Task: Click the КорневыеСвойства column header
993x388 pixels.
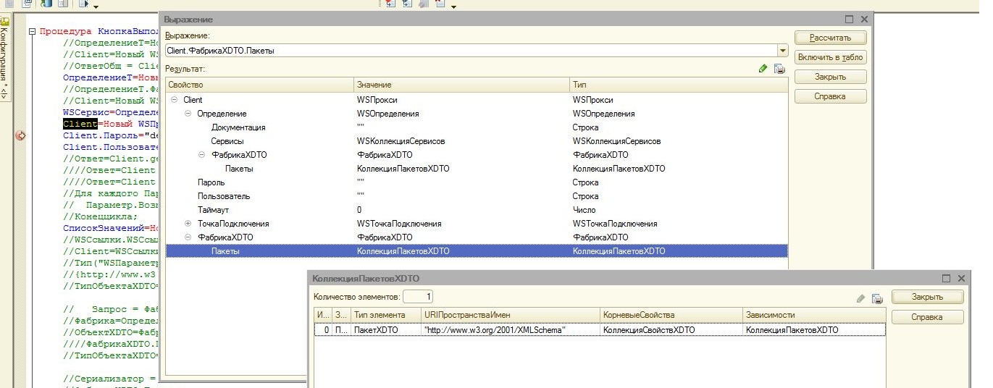Action: [672, 315]
